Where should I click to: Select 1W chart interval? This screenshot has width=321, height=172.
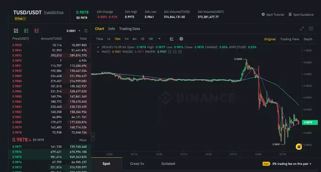[x=151, y=39]
